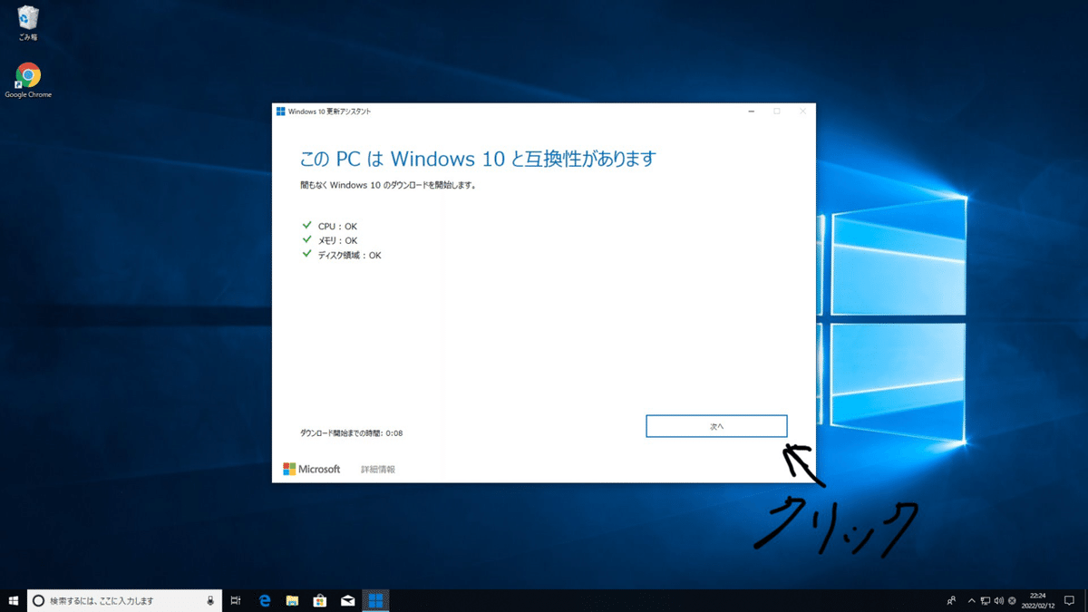This screenshot has height=612, width=1088.
Task: Show hidden system tray icons
Action: pos(971,600)
